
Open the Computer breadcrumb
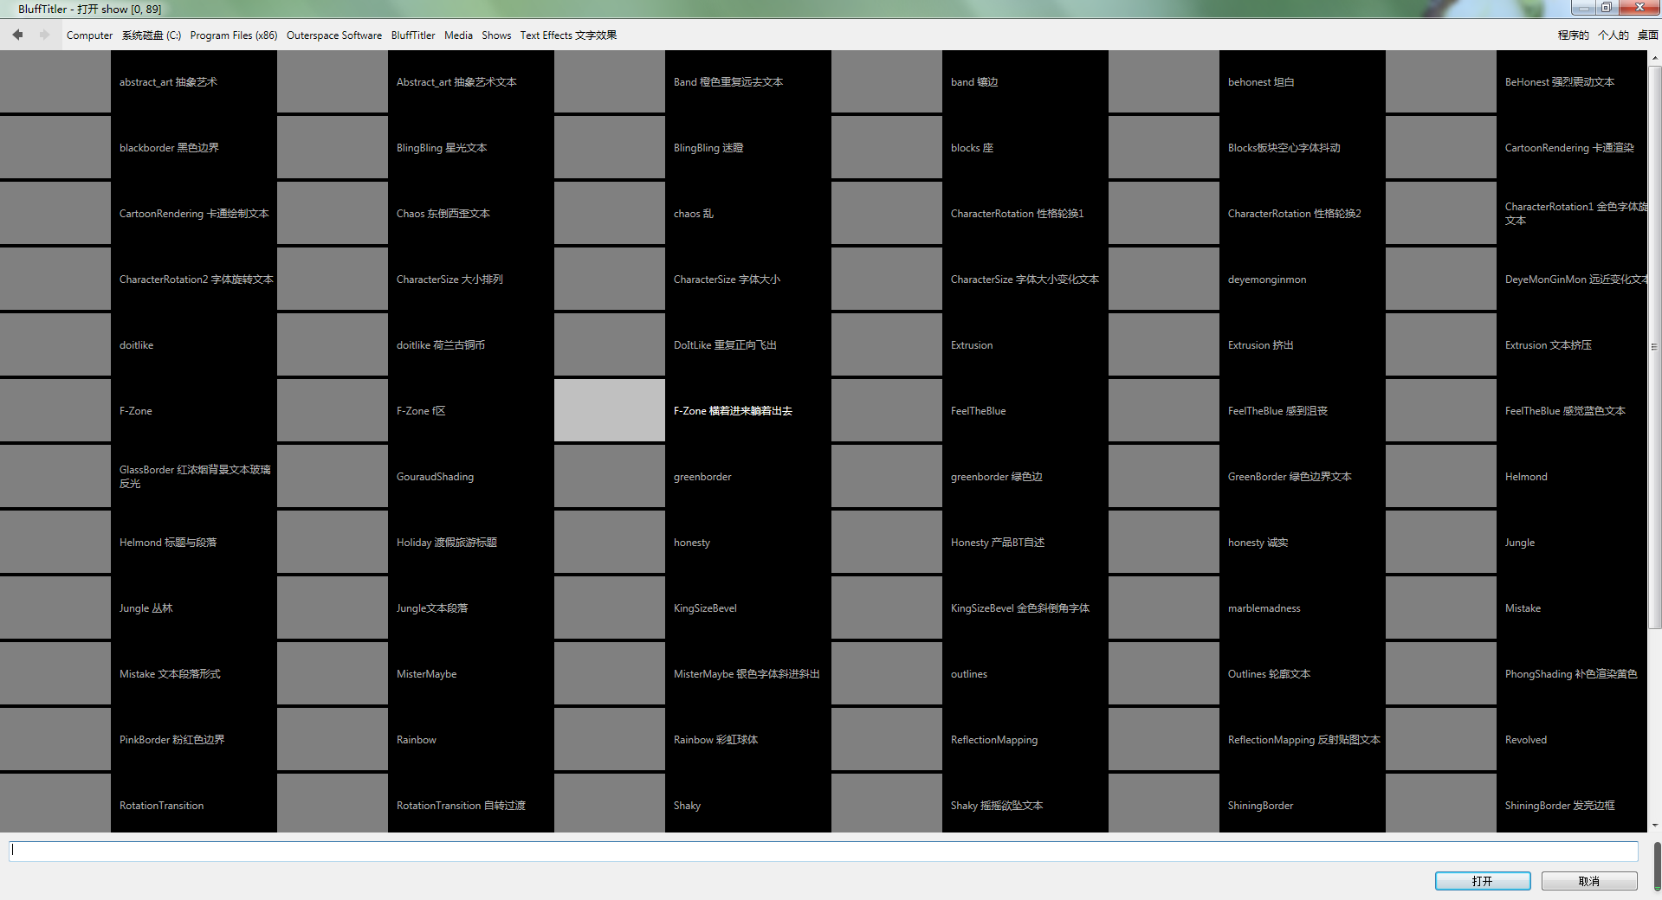point(89,35)
